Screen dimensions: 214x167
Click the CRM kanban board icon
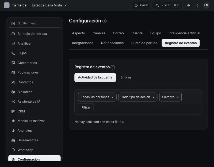(x=13, y=111)
